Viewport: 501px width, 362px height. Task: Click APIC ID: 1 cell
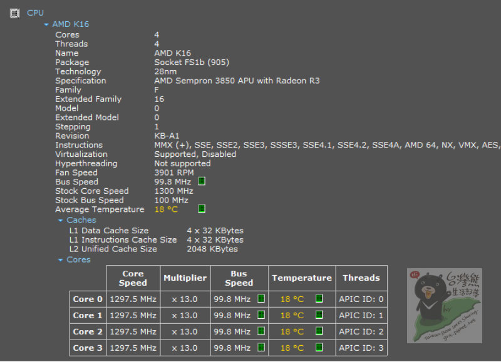point(361,316)
